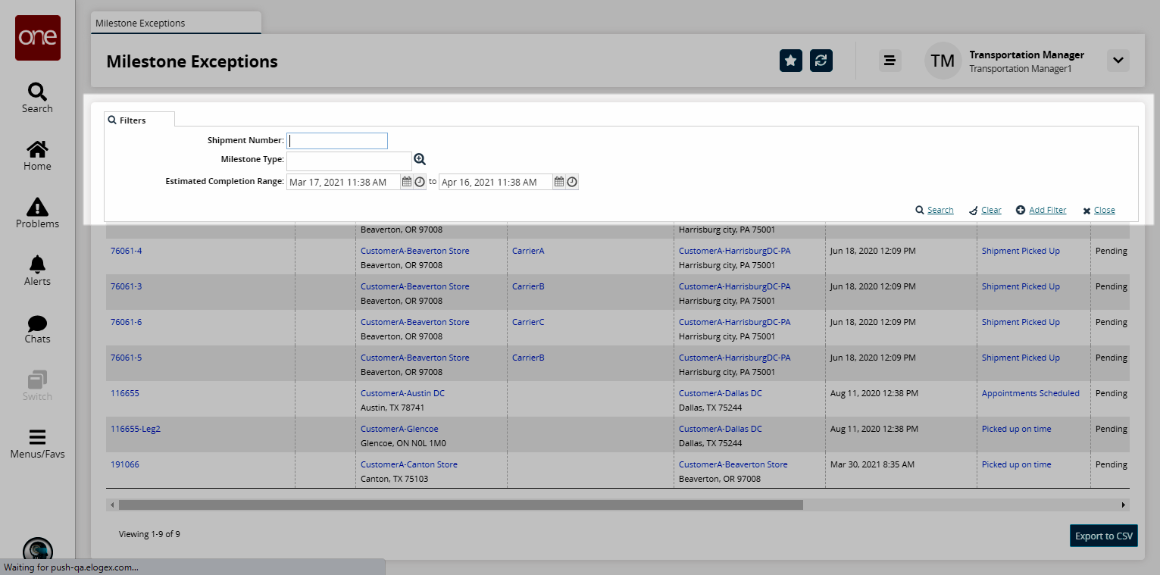This screenshot has height=575, width=1160.
Task: Expand the user profile dropdown arrow
Action: (1118, 61)
